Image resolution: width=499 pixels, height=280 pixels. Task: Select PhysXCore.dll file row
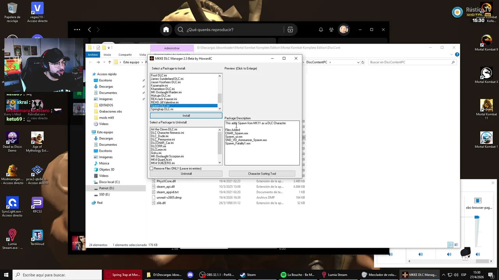pyautogui.click(x=228, y=181)
